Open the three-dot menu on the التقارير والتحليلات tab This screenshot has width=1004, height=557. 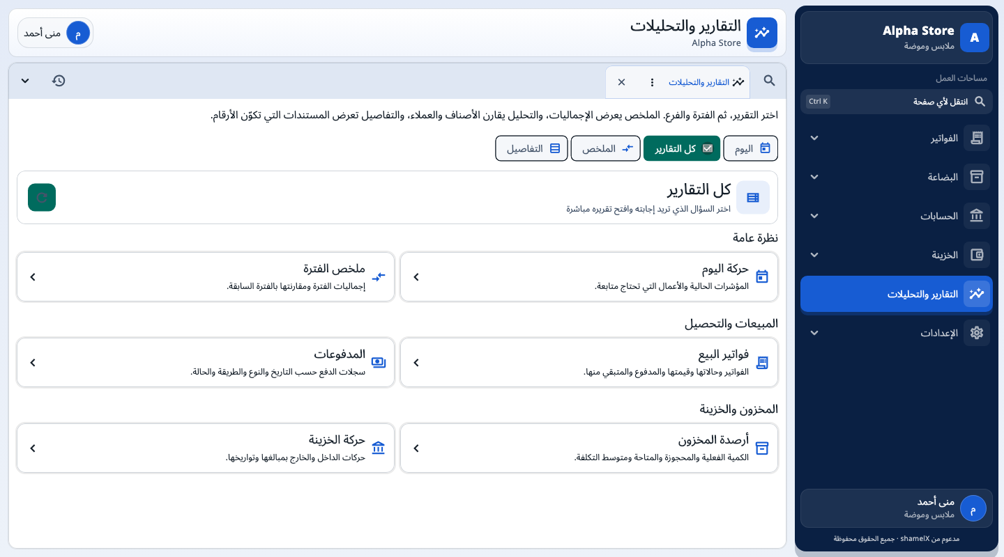[x=652, y=82]
